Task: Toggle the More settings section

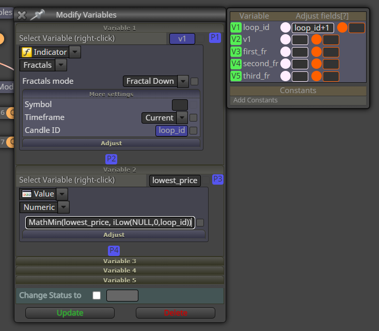Action: click(111, 94)
